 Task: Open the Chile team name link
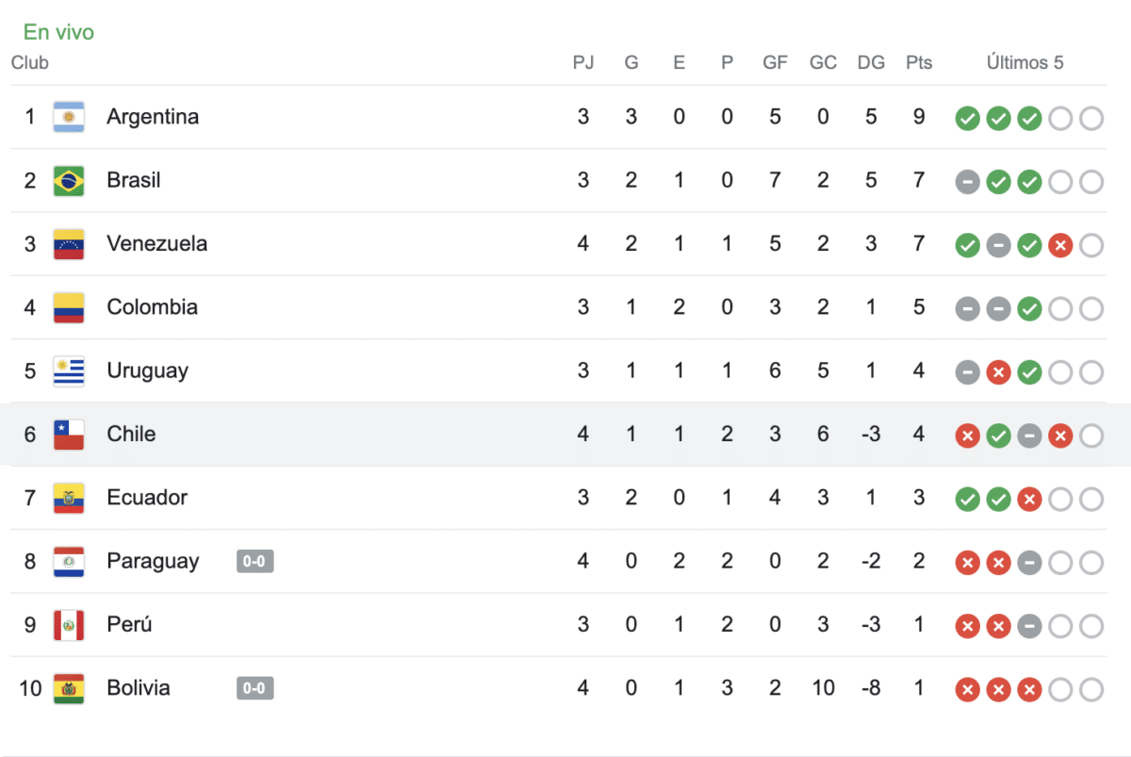[131, 435]
